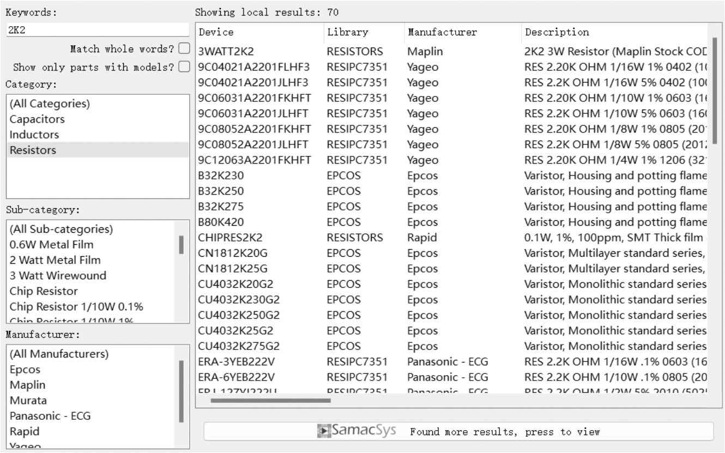725x453 pixels.
Task: Click the Keywords field containing 2K2
Action: [97, 31]
